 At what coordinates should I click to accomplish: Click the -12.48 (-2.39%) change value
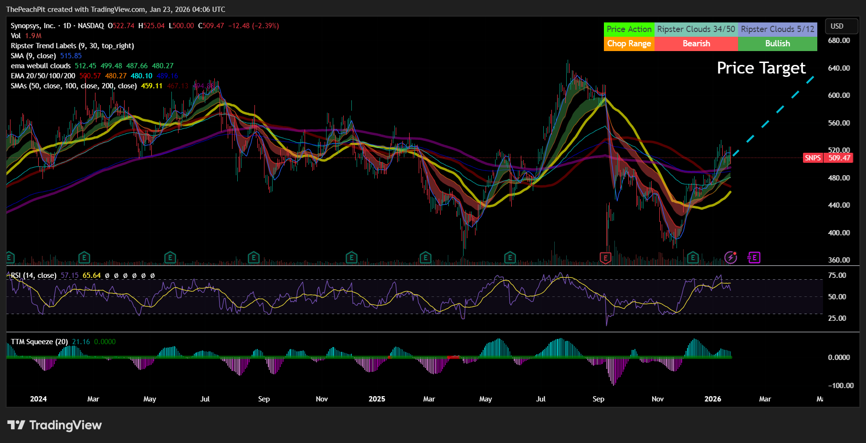click(253, 26)
